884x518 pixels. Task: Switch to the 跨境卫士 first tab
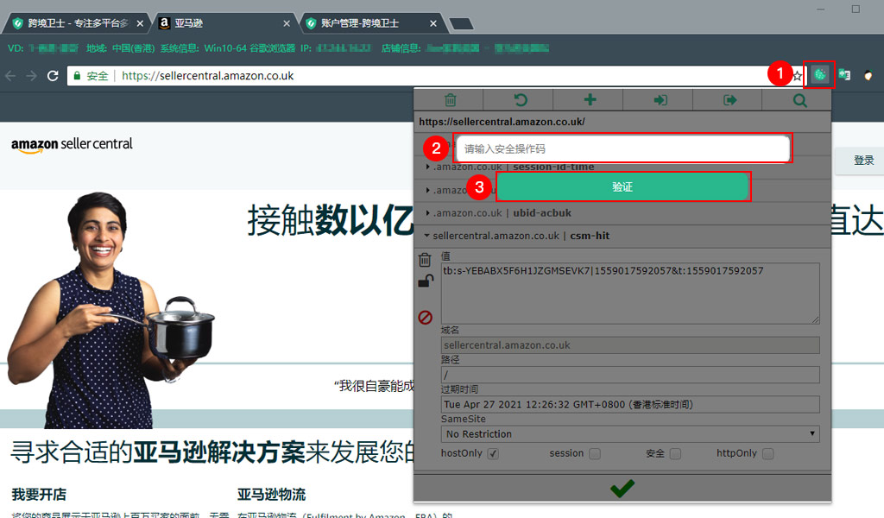tap(77, 23)
